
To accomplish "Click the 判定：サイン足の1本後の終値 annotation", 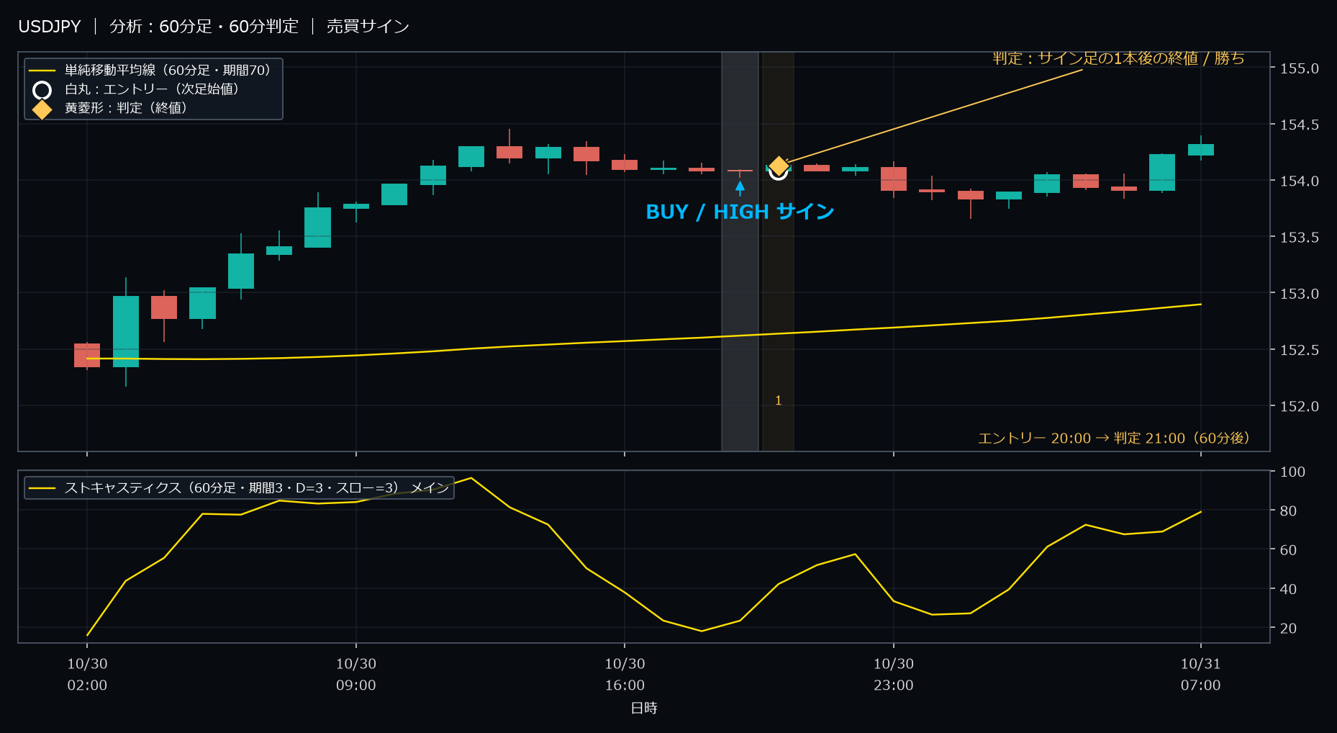I will tap(1118, 58).
